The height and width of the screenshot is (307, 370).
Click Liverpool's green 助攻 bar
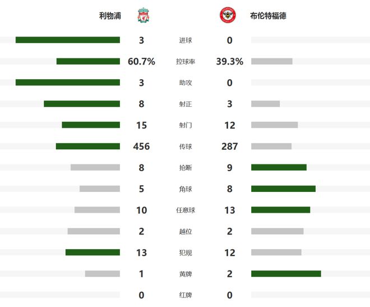tap(68, 83)
